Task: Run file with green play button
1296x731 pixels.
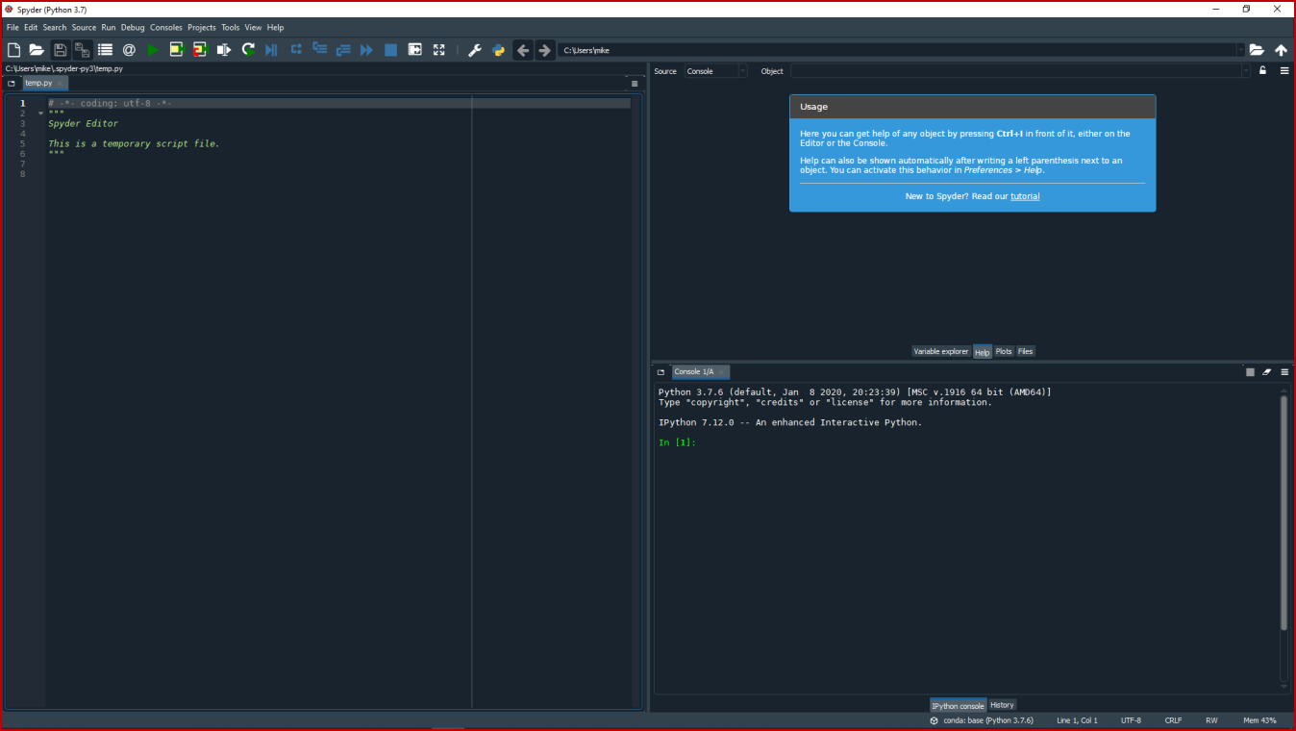Action: (153, 50)
